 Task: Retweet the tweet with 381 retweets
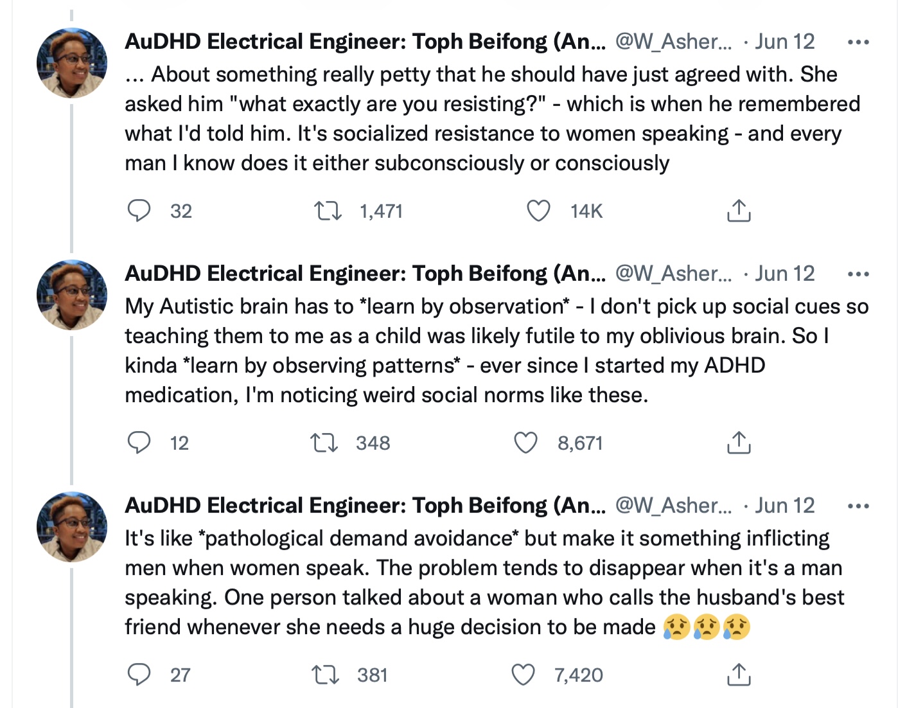(325, 675)
